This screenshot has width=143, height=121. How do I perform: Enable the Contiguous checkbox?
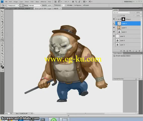click(x=73, y=5)
